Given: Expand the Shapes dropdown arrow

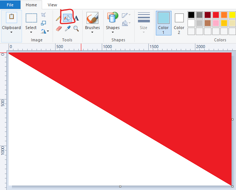Looking at the screenshot, I should click(113, 32).
